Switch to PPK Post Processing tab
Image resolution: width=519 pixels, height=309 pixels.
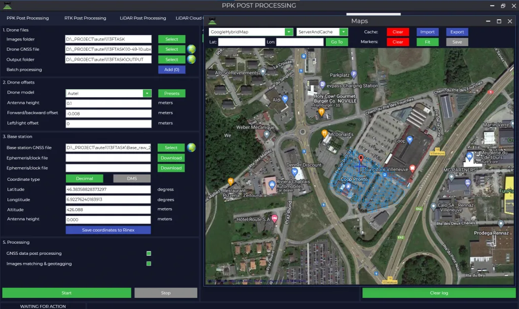click(27, 18)
